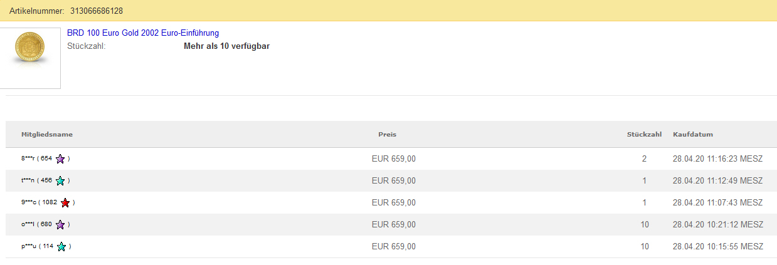Image resolution: width=777 pixels, height=265 pixels.
Task: Click the 'Mehr als 10 verfügbar' text
Action: click(x=226, y=46)
